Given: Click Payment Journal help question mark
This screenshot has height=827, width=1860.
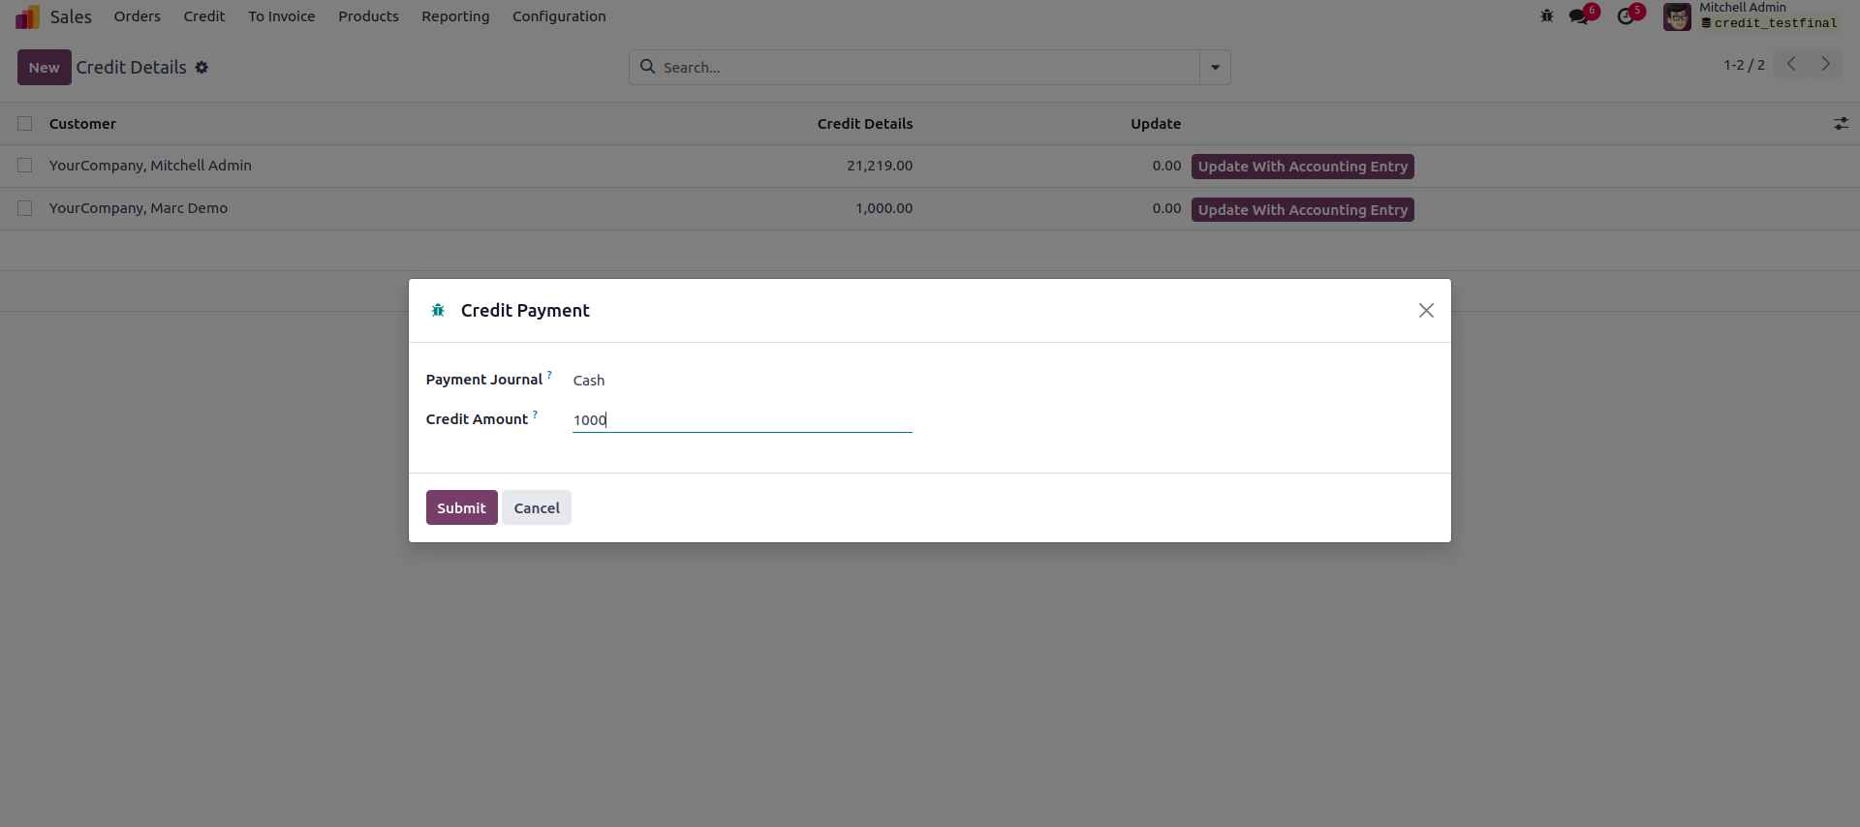Looking at the screenshot, I should (x=549, y=374).
